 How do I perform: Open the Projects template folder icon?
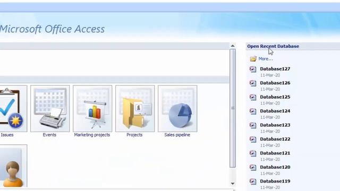point(135,108)
